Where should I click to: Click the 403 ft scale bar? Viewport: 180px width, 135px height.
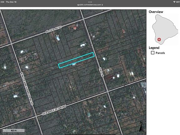14,131
